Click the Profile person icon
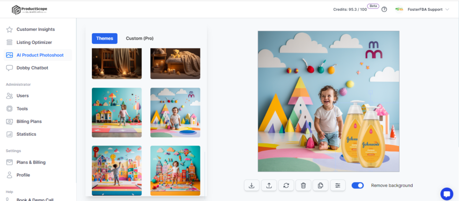The width and height of the screenshot is (459, 201). 9,175
